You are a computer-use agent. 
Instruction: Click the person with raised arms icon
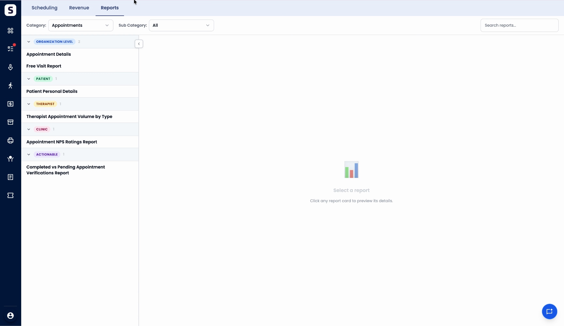click(x=10, y=159)
